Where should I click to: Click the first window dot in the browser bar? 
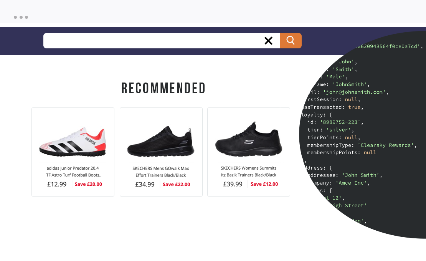15,17
